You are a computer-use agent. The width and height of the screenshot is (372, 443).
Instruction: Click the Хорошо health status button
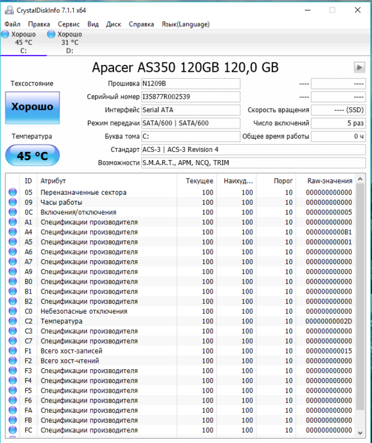coord(32,108)
